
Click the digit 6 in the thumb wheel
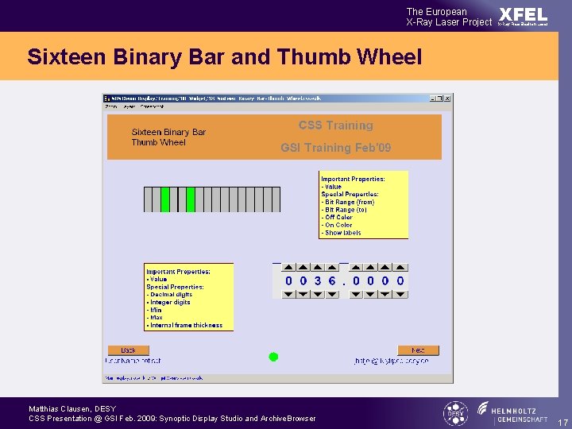332,281
